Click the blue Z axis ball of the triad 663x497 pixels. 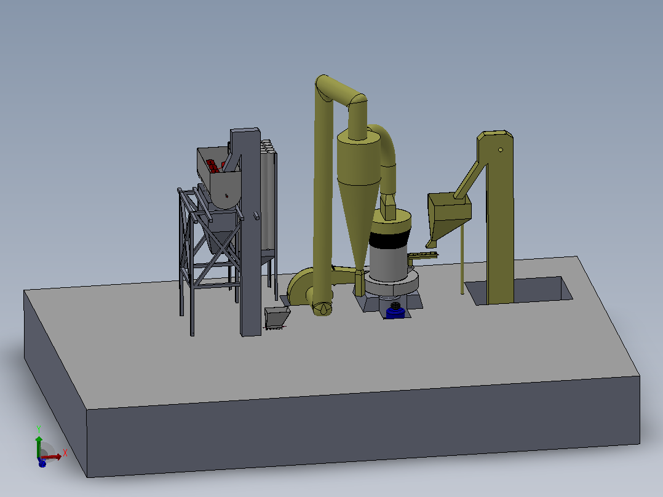[42, 464]
